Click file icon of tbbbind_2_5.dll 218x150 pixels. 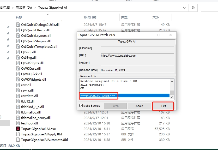coord(18,107)
